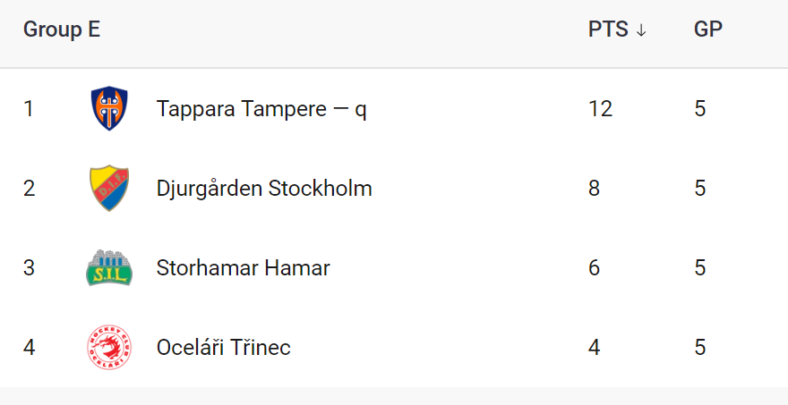Click the Storhamar Hamar S.I.L. logo
Viewport: 788px width, 405px height.
(x=109, y=267)
